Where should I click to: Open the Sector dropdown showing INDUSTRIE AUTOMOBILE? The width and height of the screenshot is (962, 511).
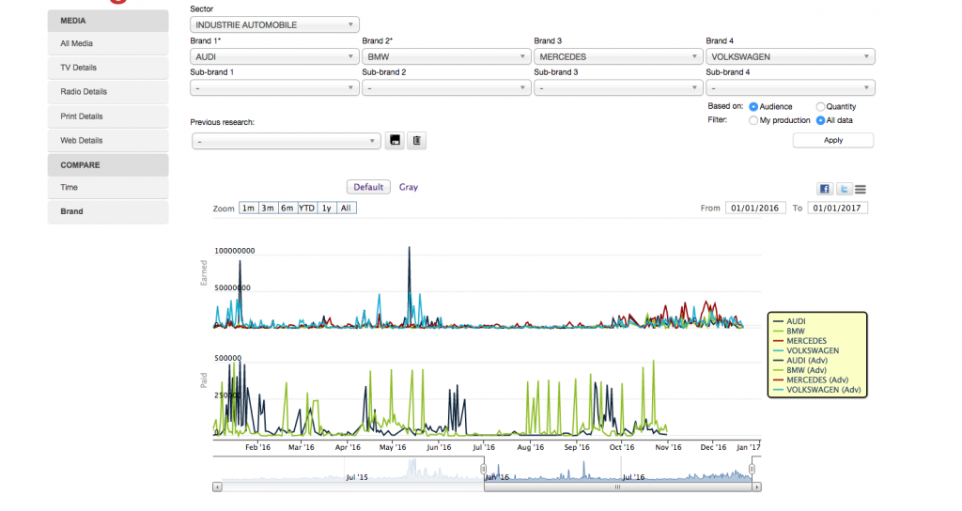(x=274, y=24)
